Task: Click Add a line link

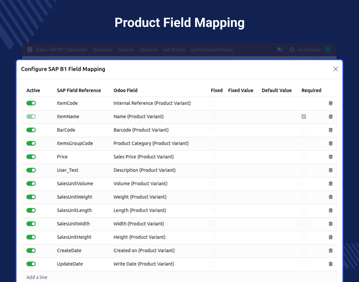Action: (x=37, y=277)
